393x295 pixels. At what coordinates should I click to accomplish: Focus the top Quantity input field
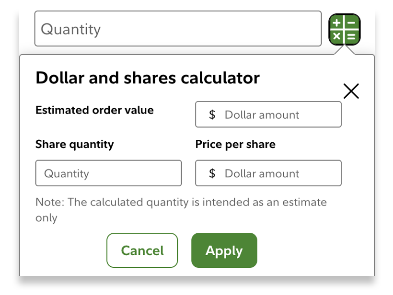[x=178, y=29]
